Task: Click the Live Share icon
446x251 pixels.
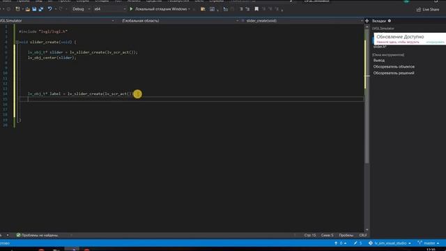Action: click(418, 10)
